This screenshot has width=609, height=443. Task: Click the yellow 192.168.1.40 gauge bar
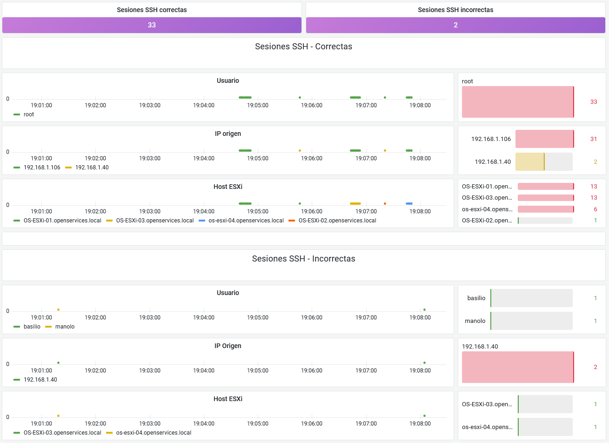click(529, 162)
